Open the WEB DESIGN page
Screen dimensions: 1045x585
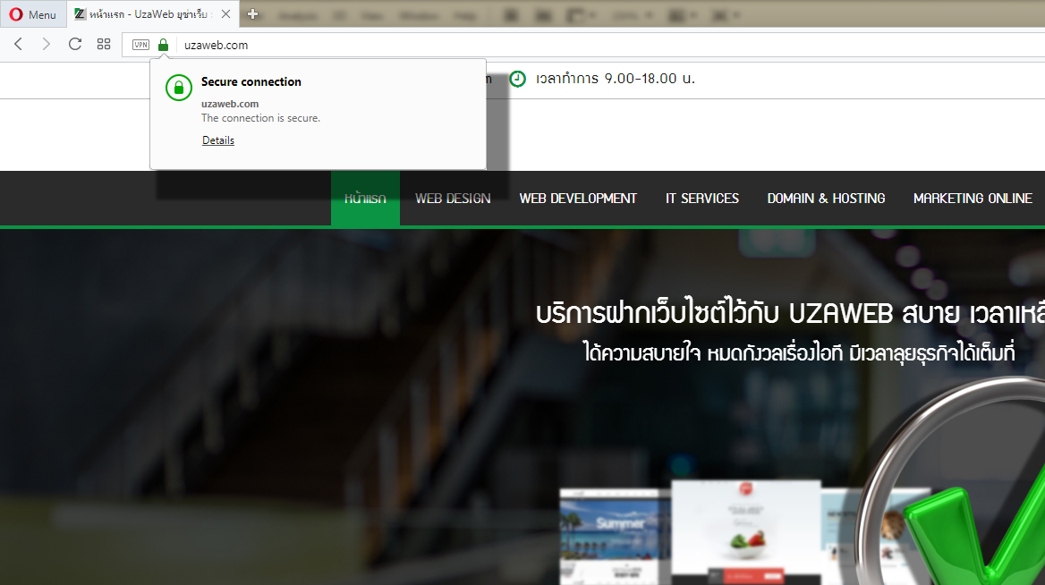pyautogui.click(x=453, y=198)
